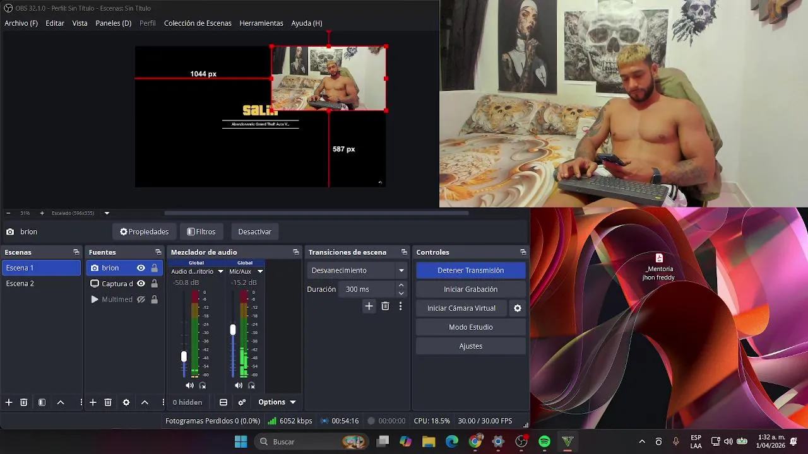Expand the mixer Options dropdown

pos(276,402)
